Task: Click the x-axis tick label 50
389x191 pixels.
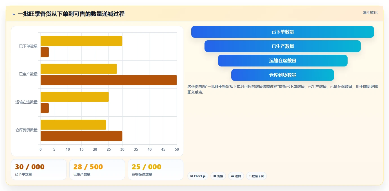Action: click(x=177, y=149)
